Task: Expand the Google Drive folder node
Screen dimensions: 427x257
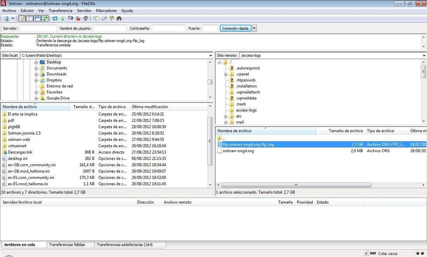Action: coord(36,98)
